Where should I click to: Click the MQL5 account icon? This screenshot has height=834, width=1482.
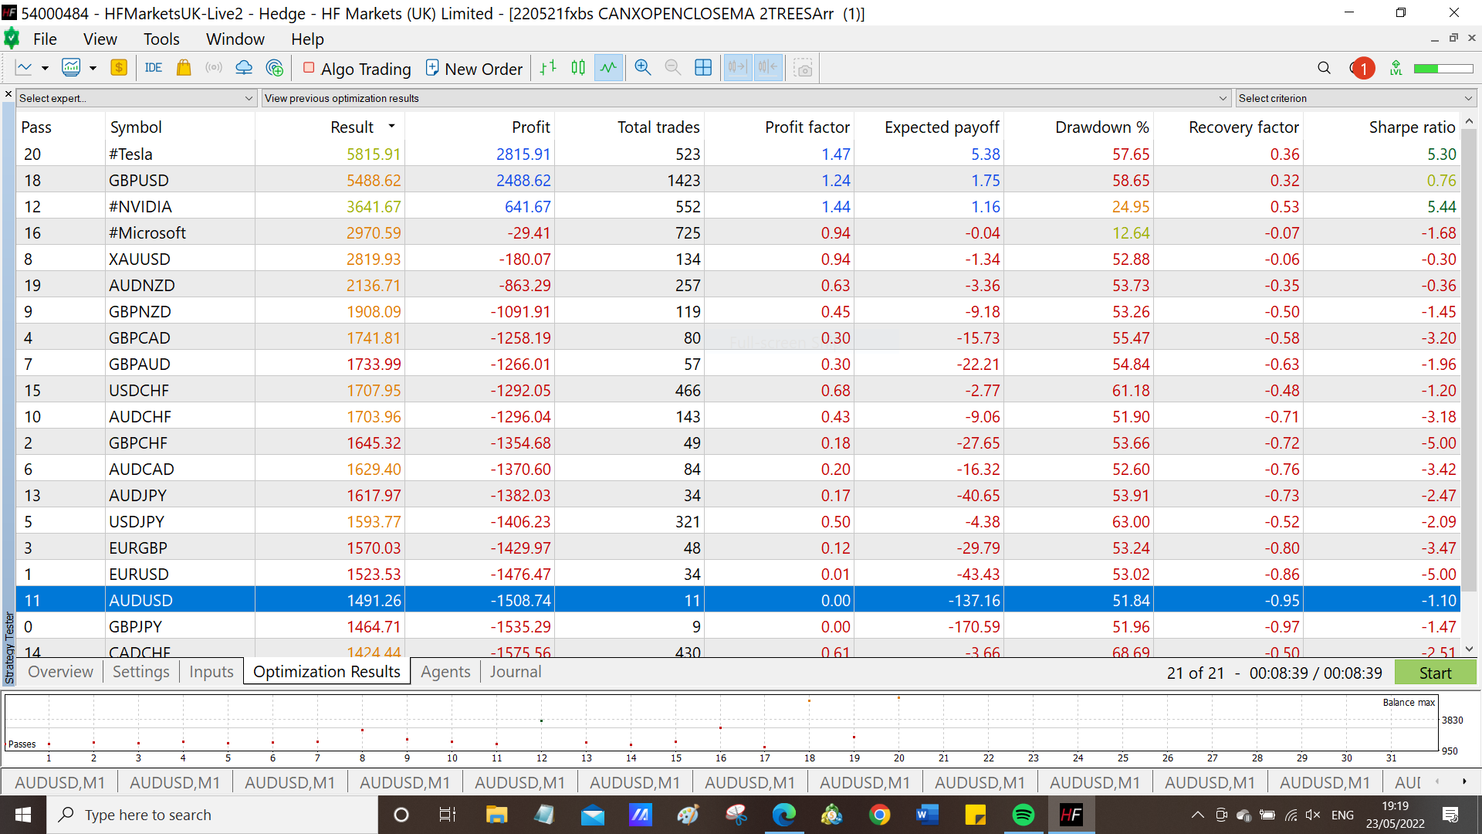pos(1396,68)
